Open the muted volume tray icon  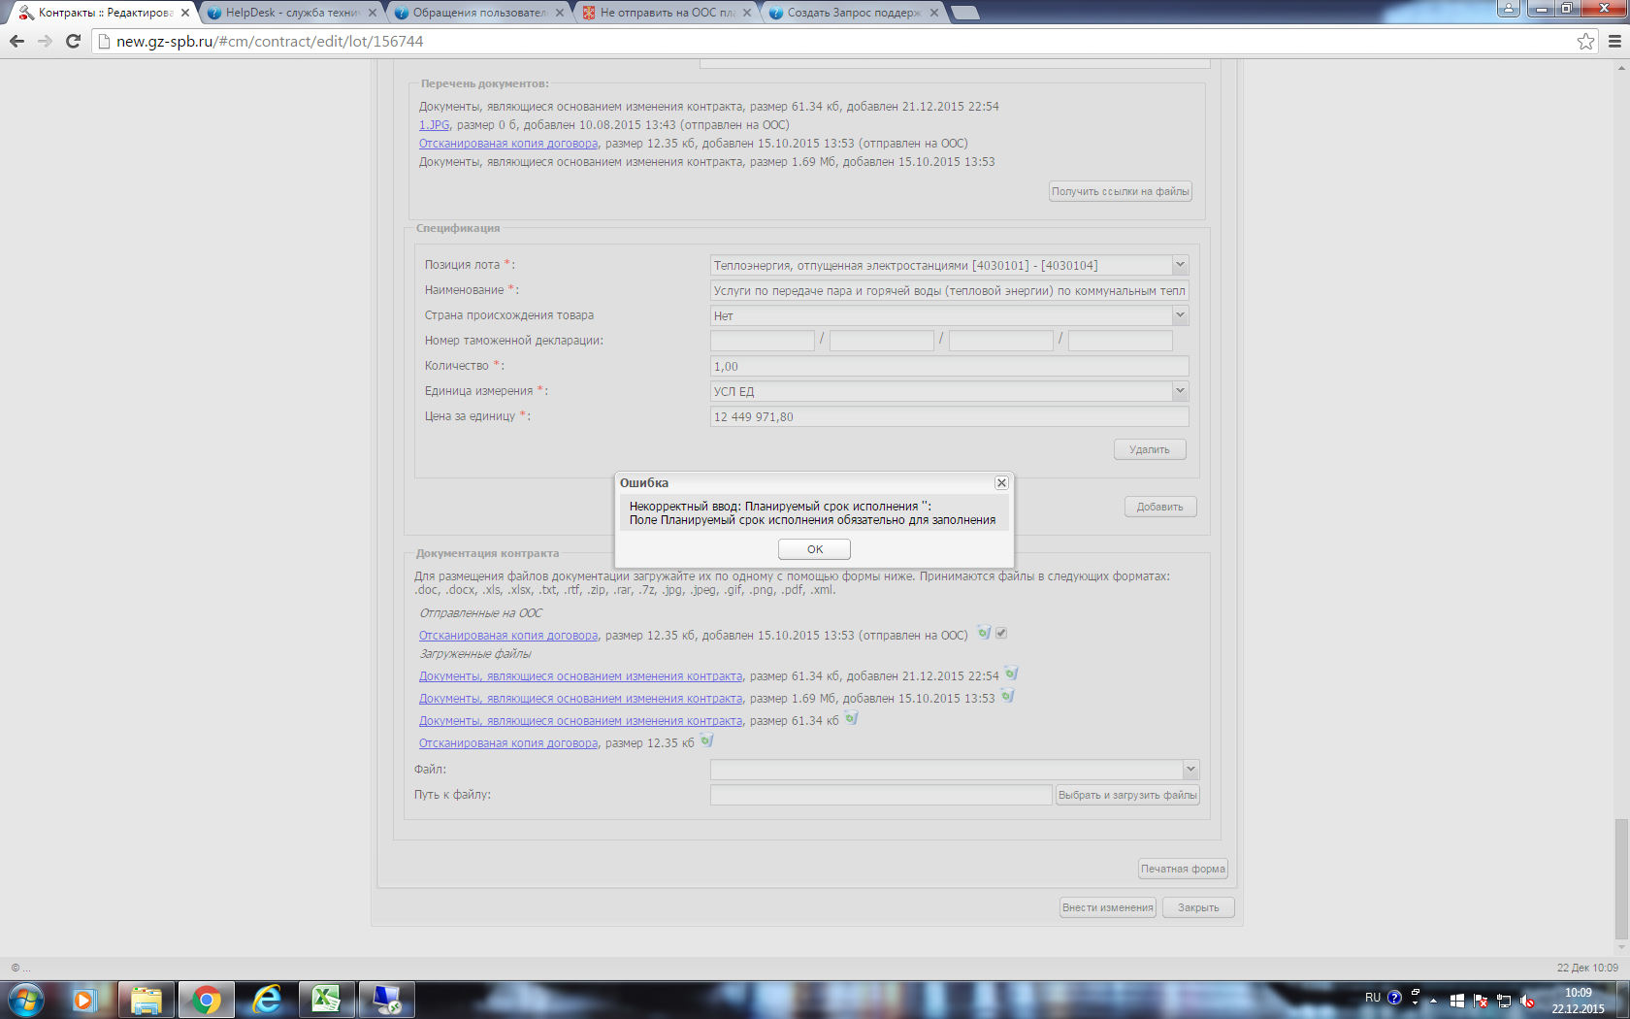(1528, 1001)
